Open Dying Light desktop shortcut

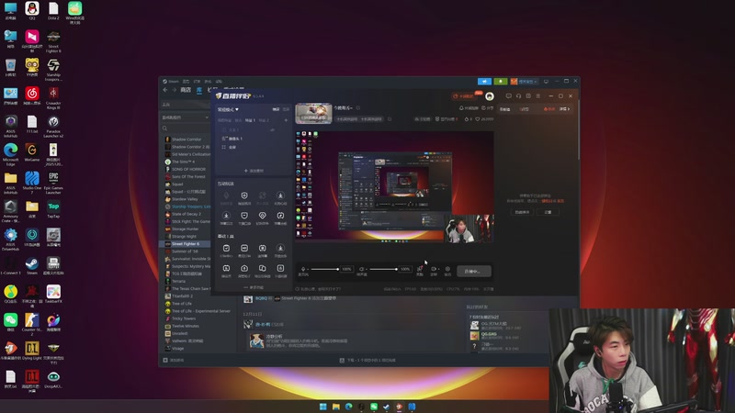32,351
